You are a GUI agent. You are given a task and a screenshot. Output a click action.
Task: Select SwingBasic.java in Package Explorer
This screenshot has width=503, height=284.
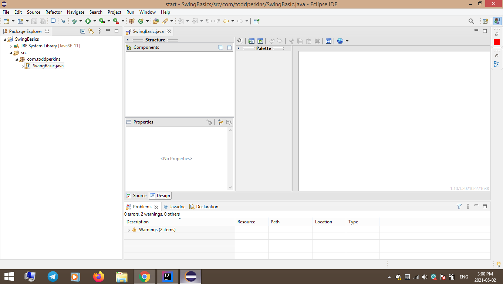48,66
